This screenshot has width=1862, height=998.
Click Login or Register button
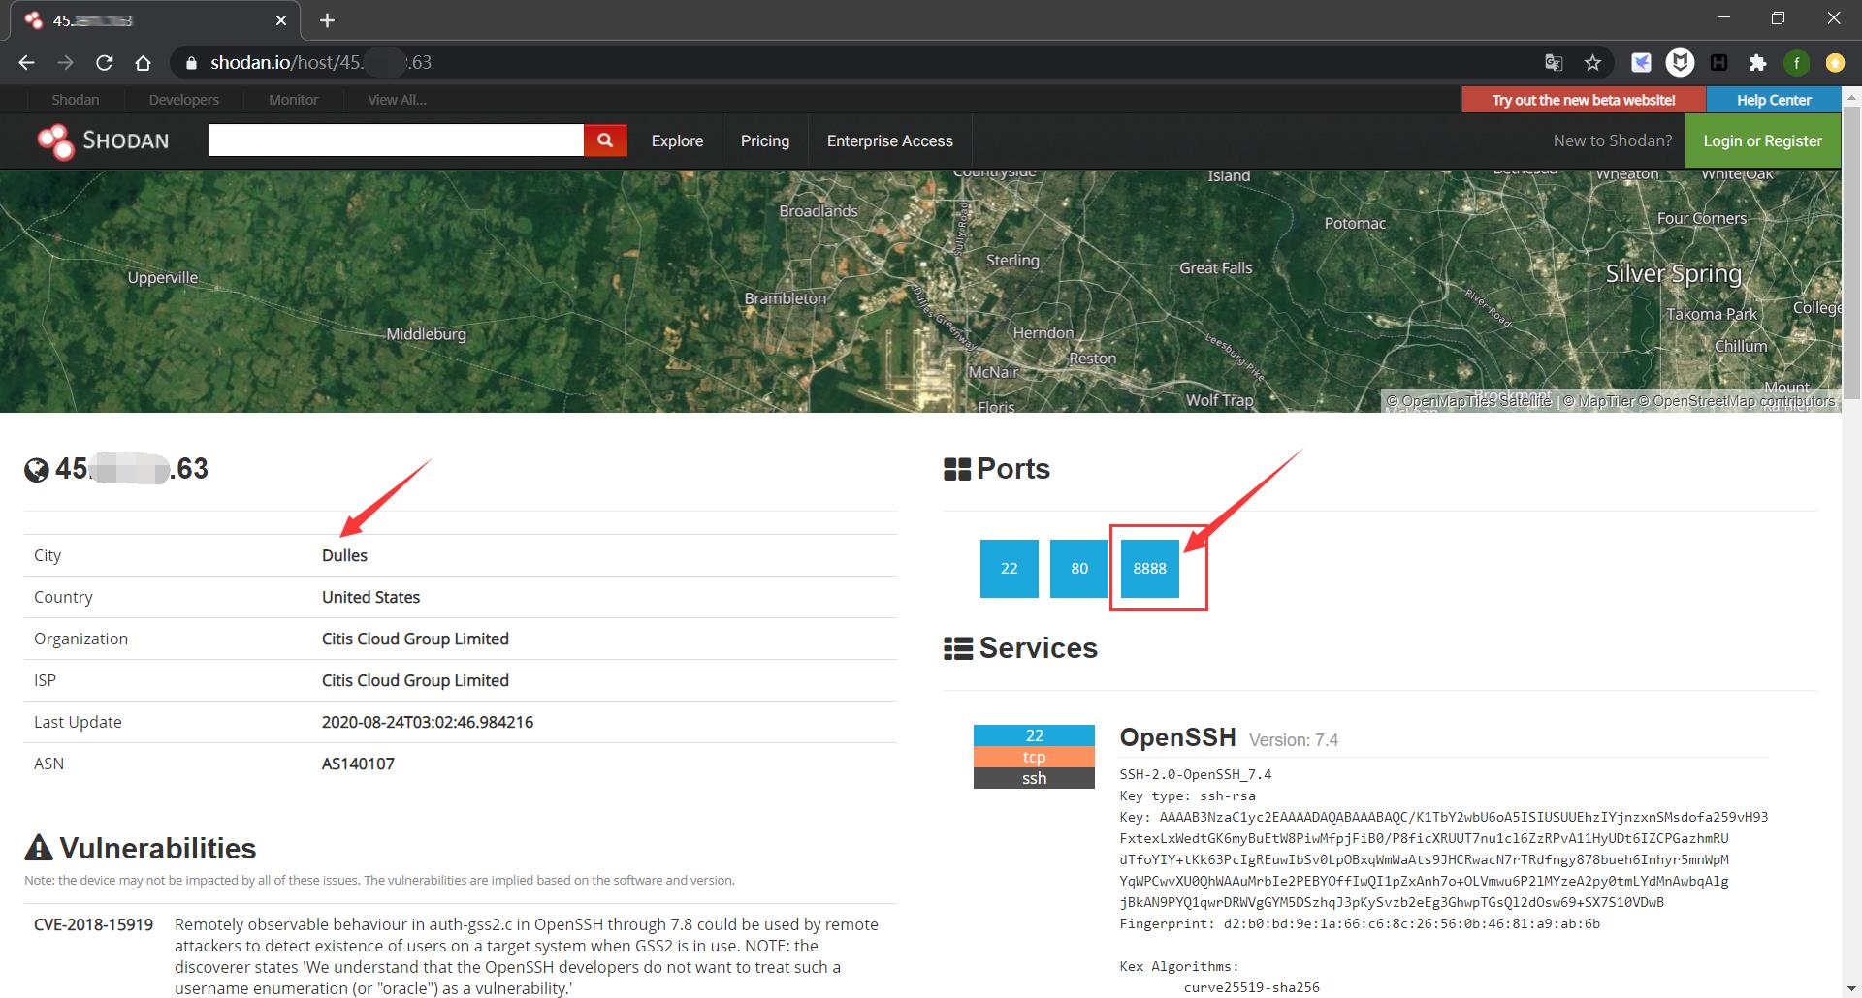(x=1762, y=140)
